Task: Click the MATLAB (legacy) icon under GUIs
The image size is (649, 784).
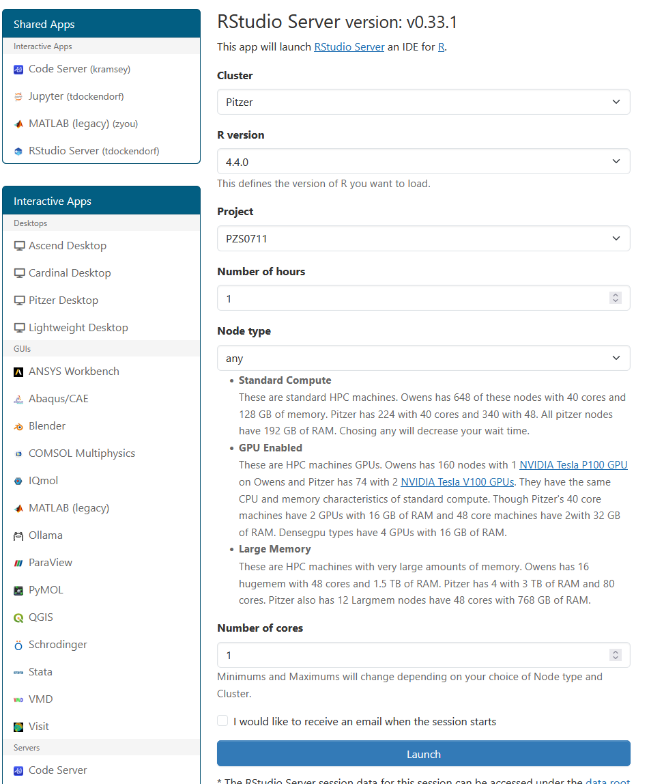Action: tap(18, 508)
